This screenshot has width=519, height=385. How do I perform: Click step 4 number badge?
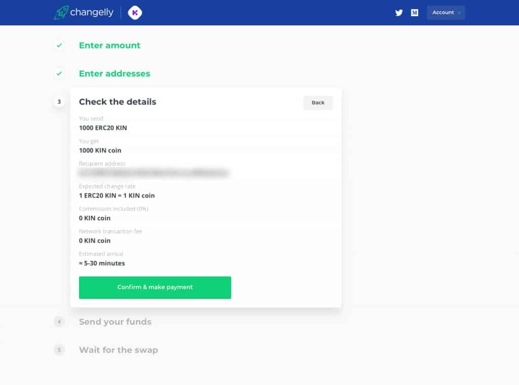point(59,322)
